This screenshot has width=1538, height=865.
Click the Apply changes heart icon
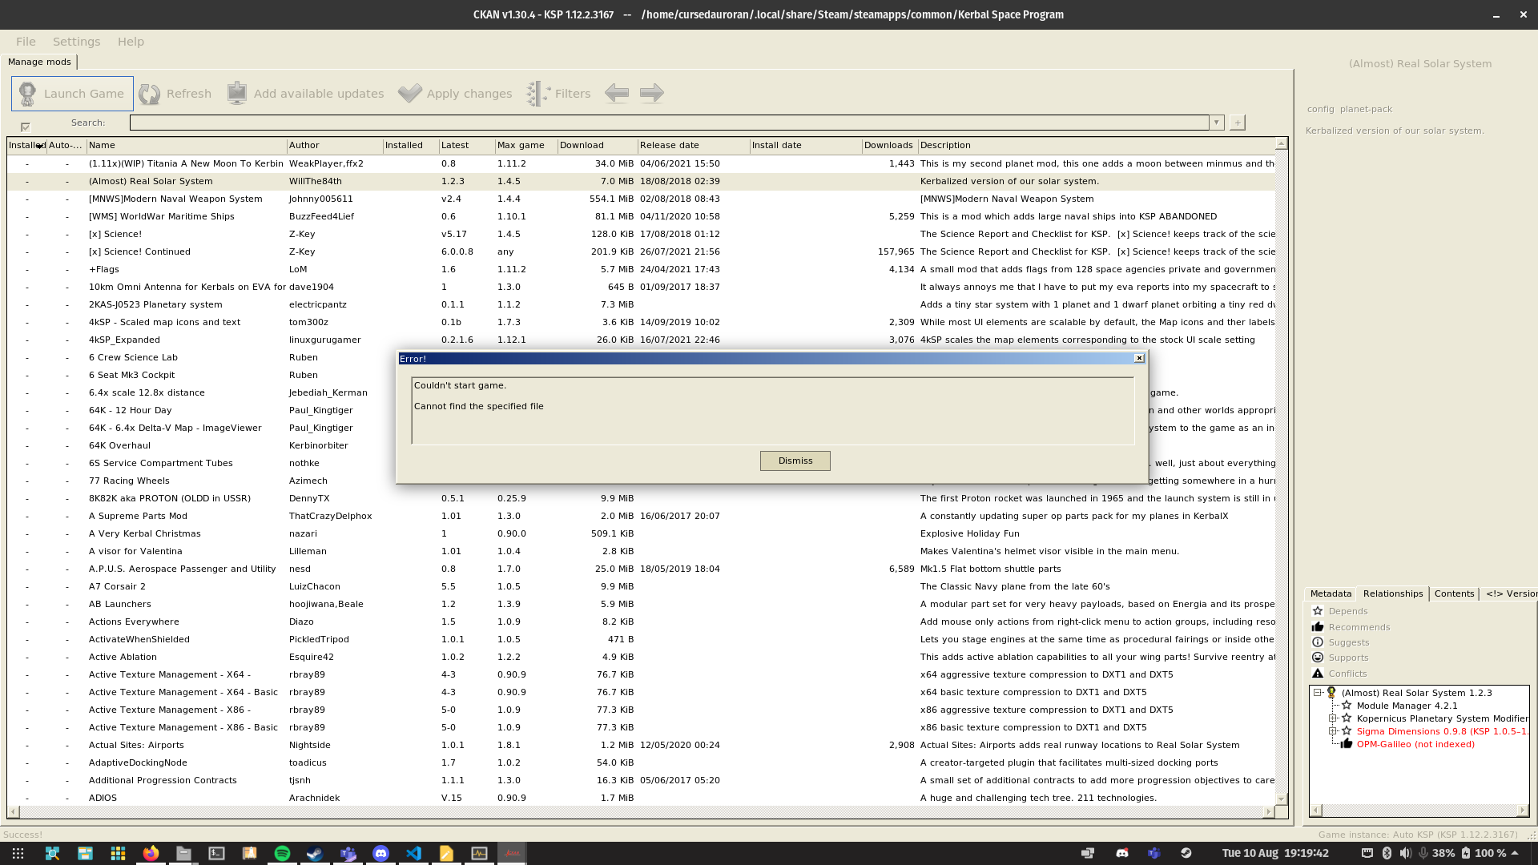tap(409, 93)
